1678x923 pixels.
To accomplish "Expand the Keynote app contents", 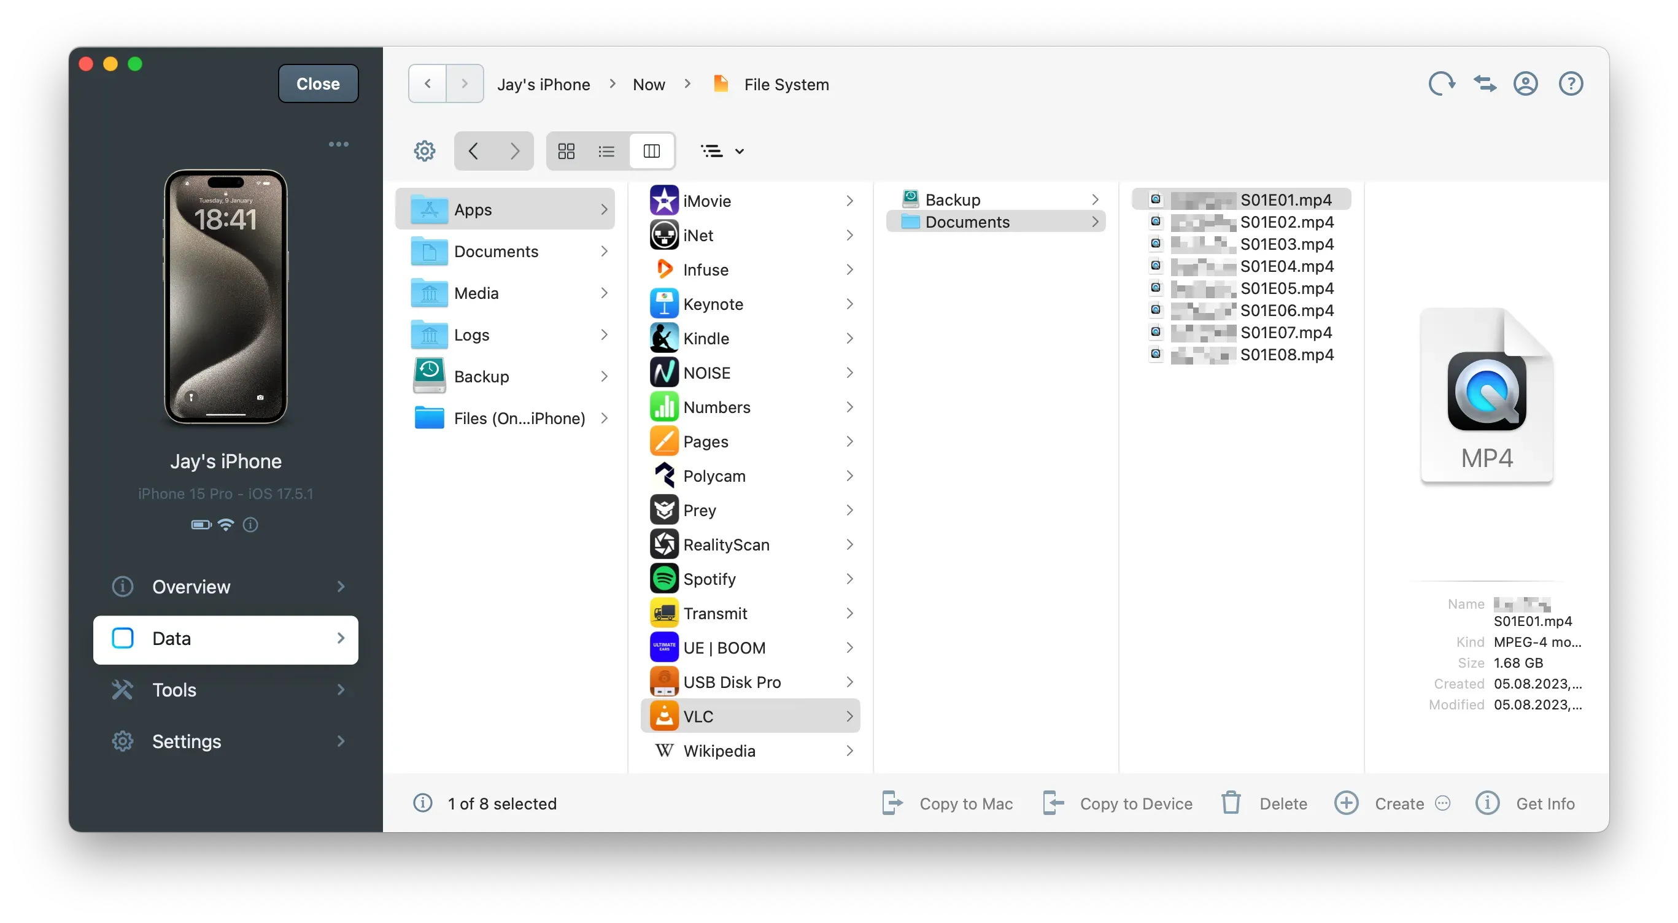I will 849,303.
